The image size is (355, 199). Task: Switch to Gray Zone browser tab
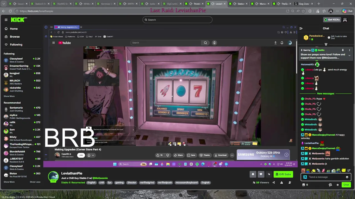(305, 4)
